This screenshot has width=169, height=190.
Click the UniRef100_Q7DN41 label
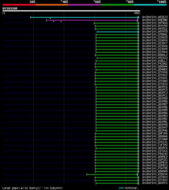tap(155, 35)
